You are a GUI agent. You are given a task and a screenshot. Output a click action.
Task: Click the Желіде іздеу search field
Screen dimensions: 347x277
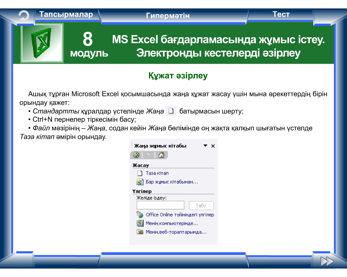[160, 205]
